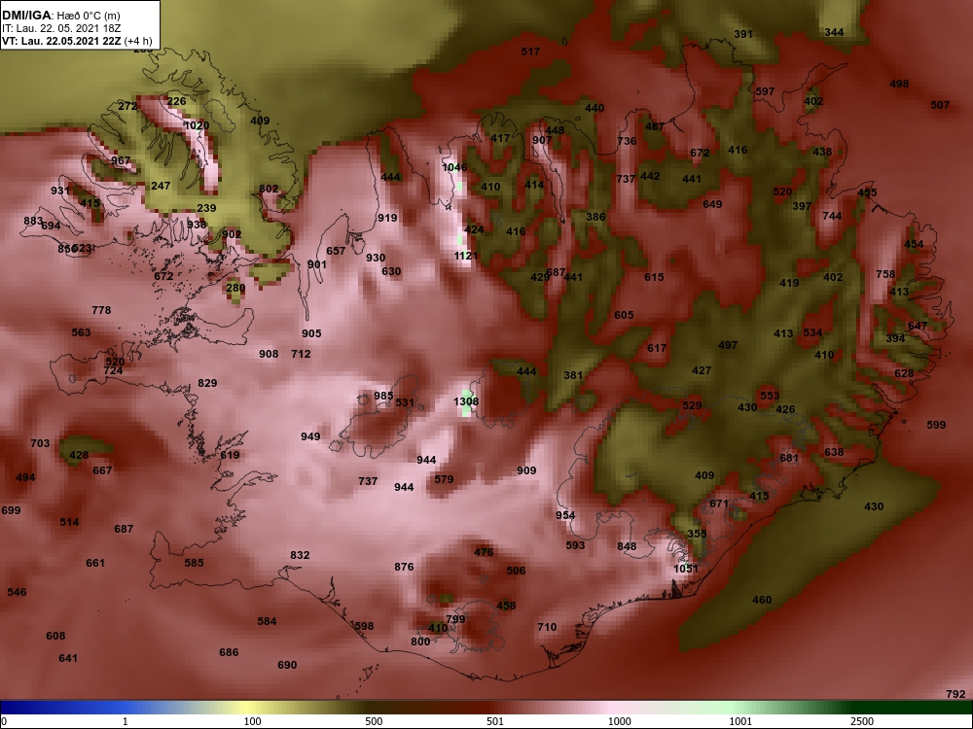
Task: Select the 100 label on the color scale
Action: tap(253, 721)
